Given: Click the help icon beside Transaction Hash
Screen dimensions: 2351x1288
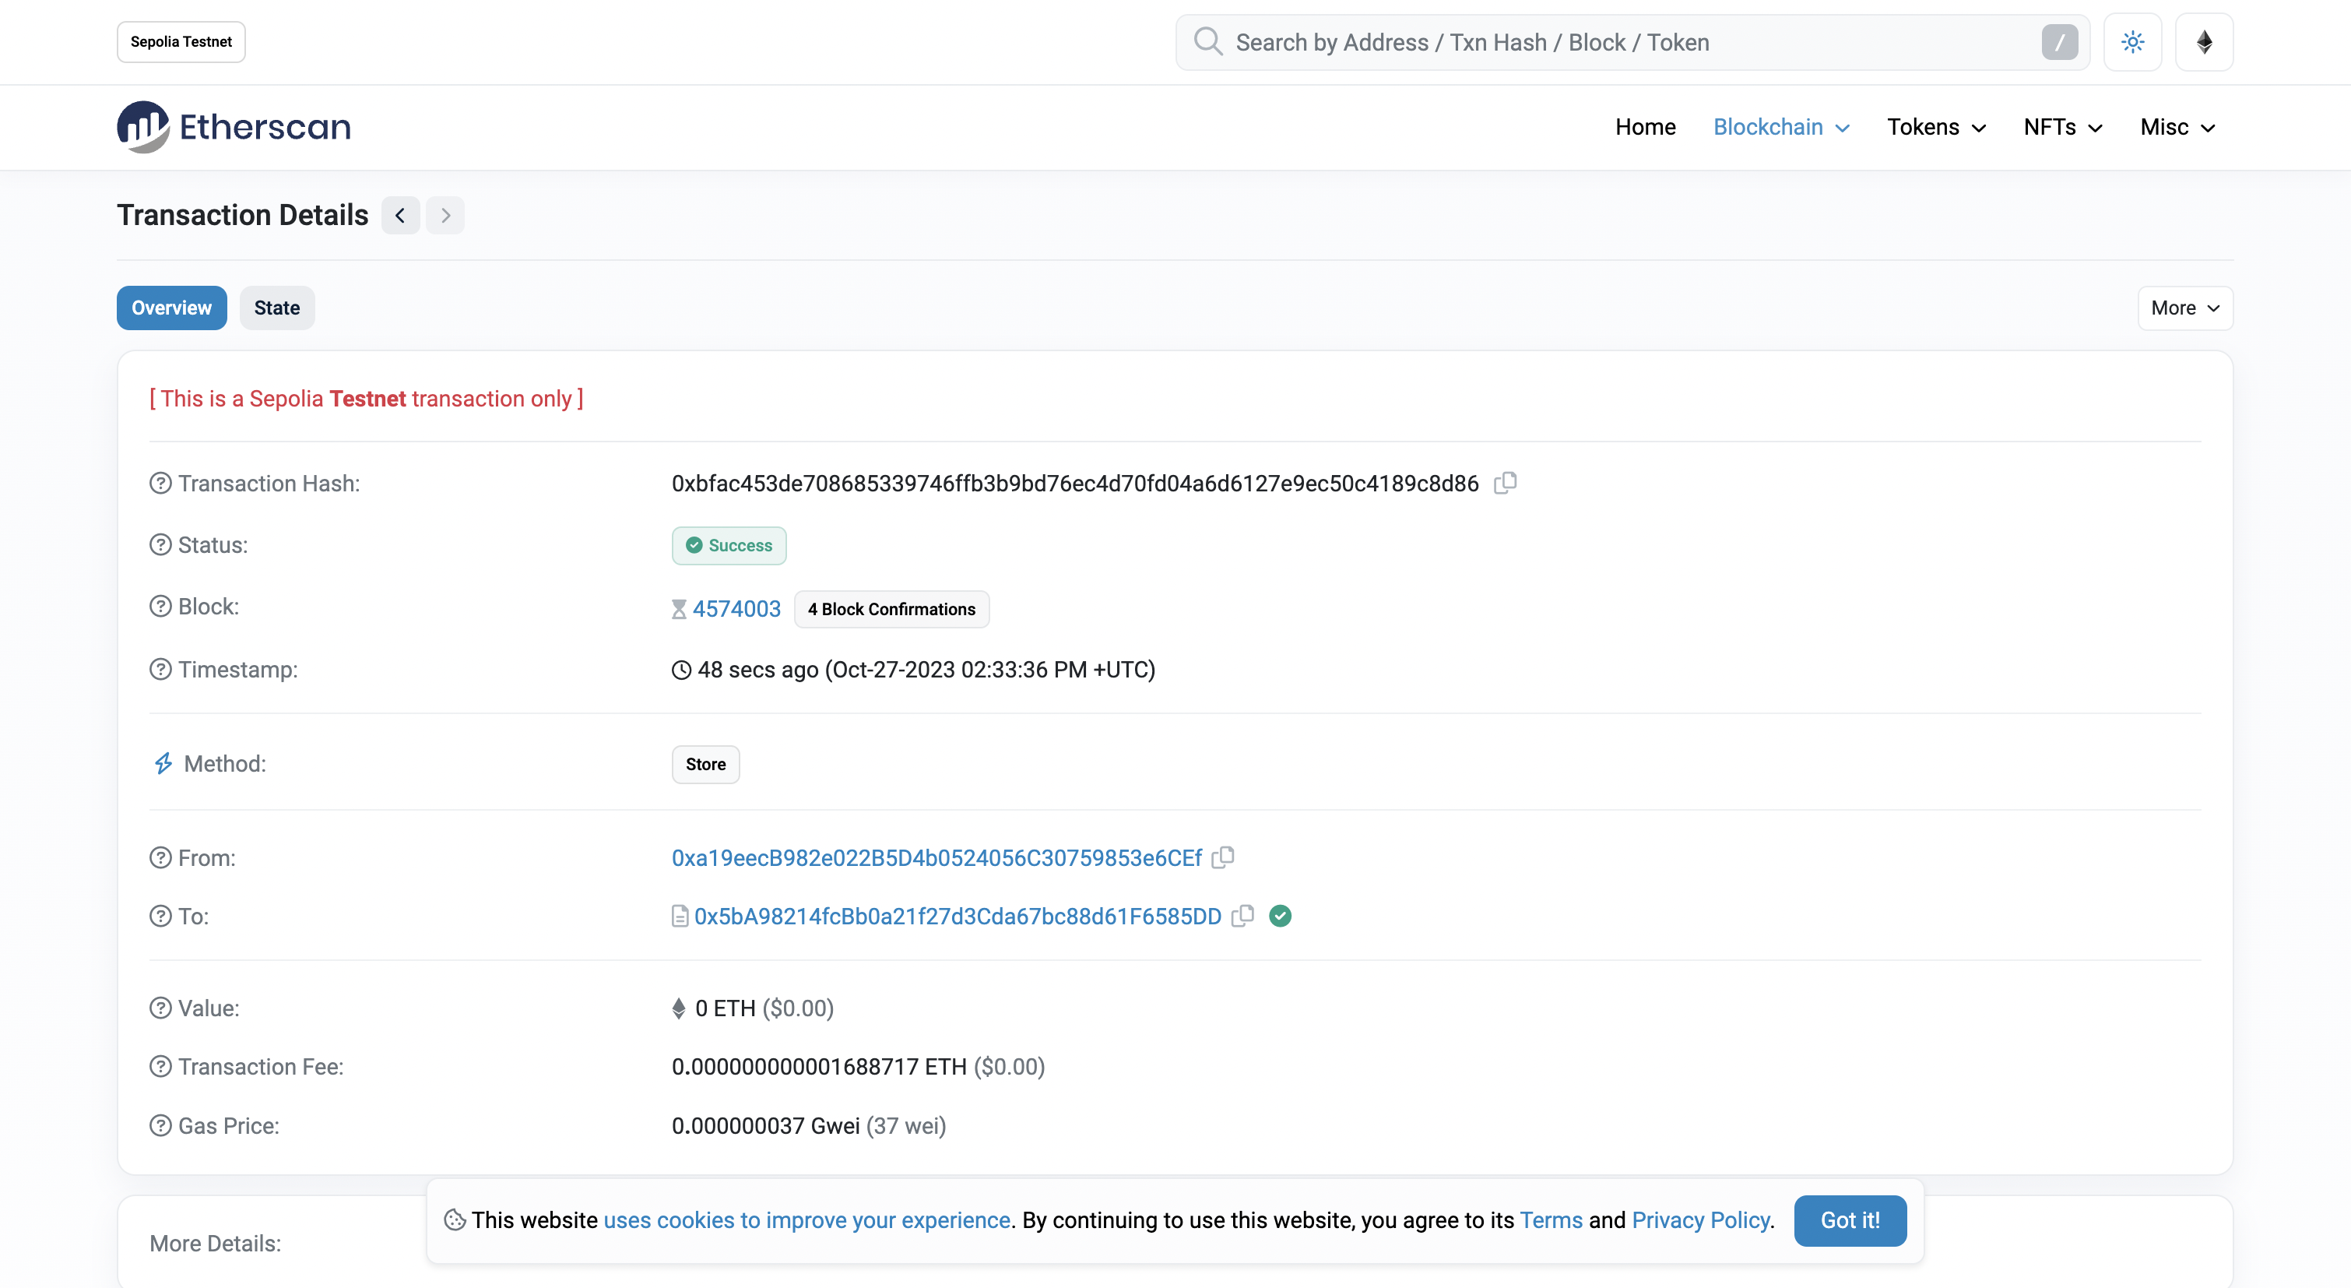Looking at the screenshot, I should (160, 483).
